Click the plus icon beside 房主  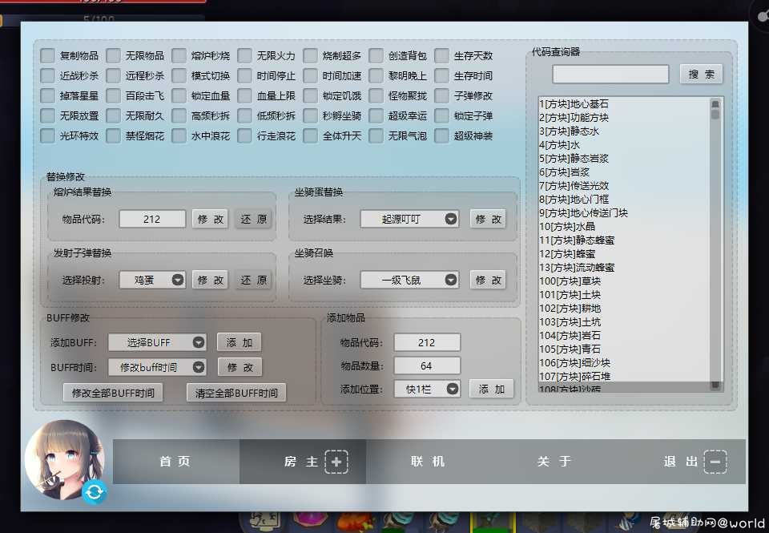(x=336, y=462)
